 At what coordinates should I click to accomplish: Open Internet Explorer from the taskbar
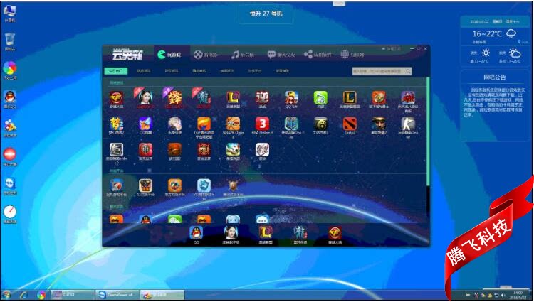click(x=23, y=295)
